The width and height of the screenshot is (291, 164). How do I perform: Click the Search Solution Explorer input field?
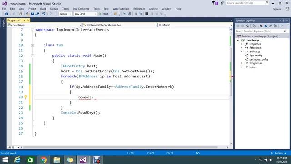tap(262, 31)
